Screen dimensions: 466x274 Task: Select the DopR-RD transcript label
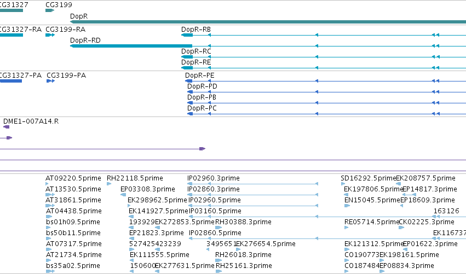[85, 40]
